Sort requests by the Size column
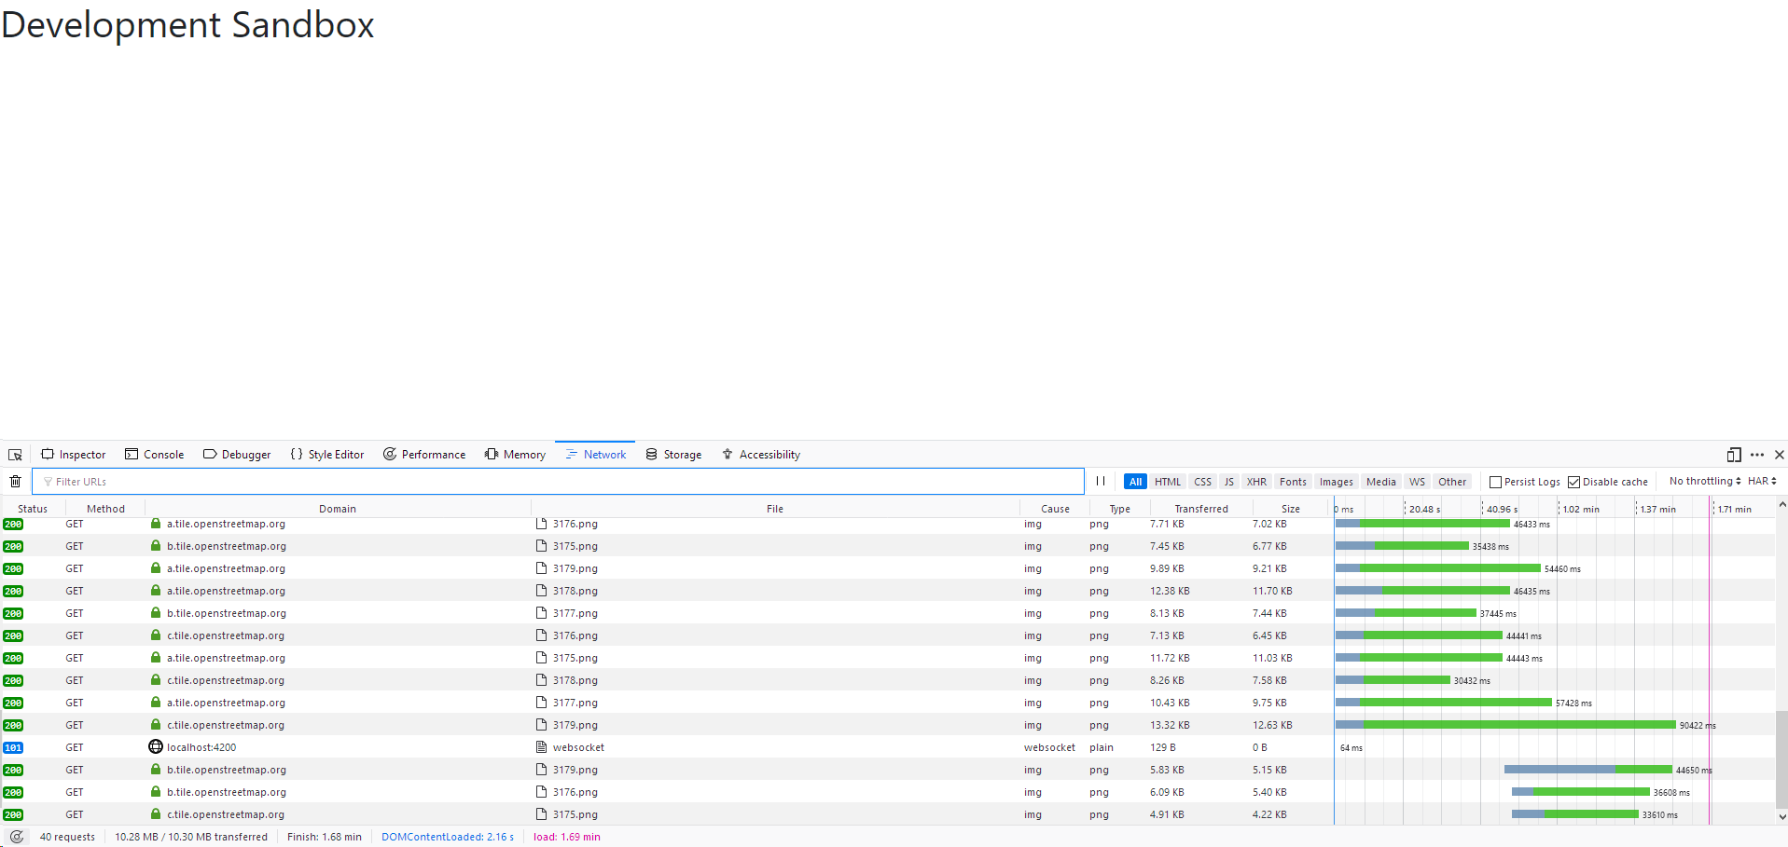 pyautogui.click(x=1291, y=509)
